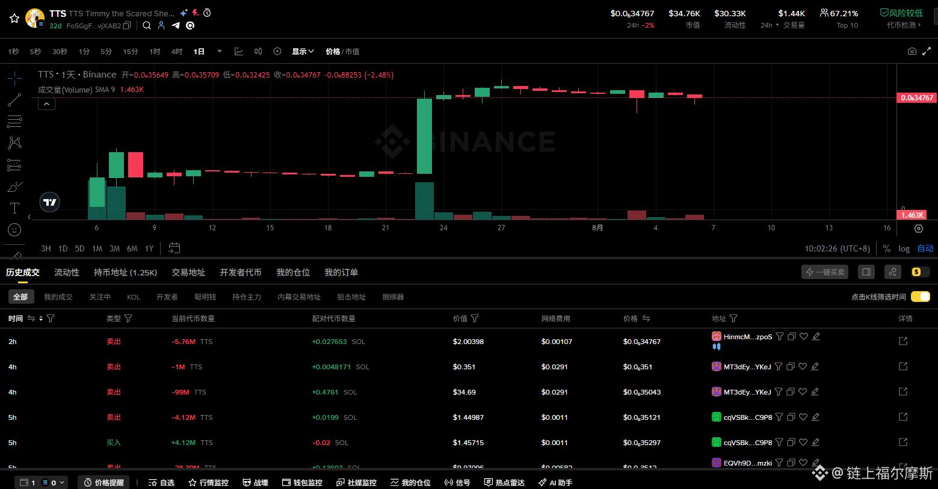Switch chart between 价格 and 市值
The image size is (938, 489).
(342, 52)
